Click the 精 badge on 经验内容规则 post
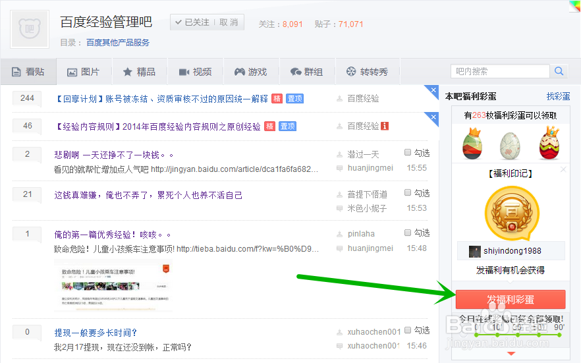This screenshot has height=363, width=581. 270,126
